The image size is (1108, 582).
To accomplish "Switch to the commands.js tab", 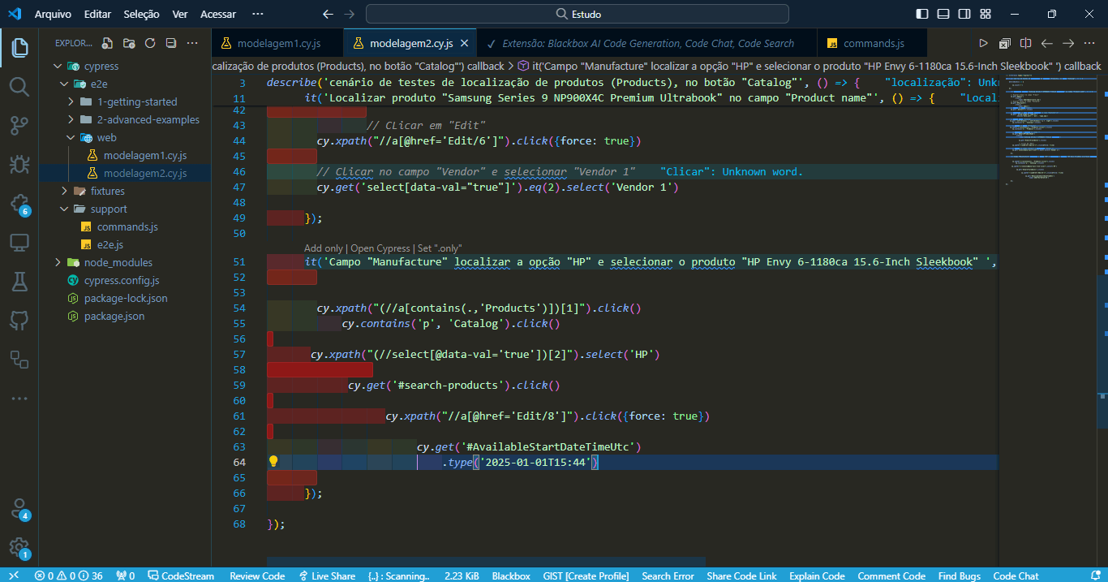I will tap(874, 43).
